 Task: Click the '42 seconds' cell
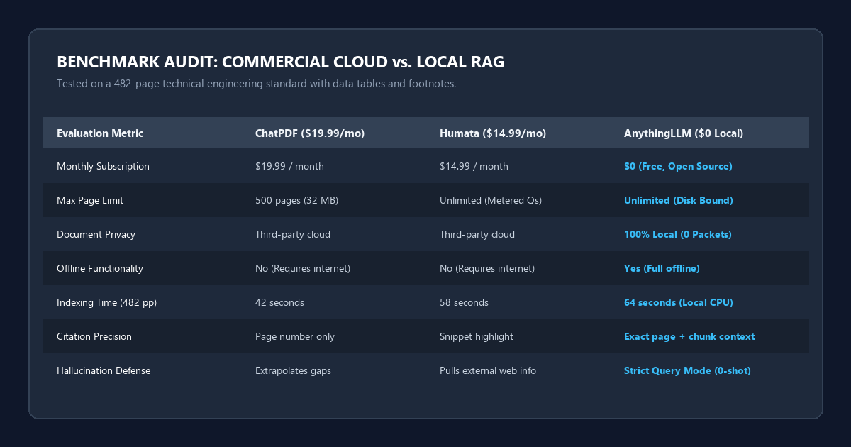coord(279,302)
